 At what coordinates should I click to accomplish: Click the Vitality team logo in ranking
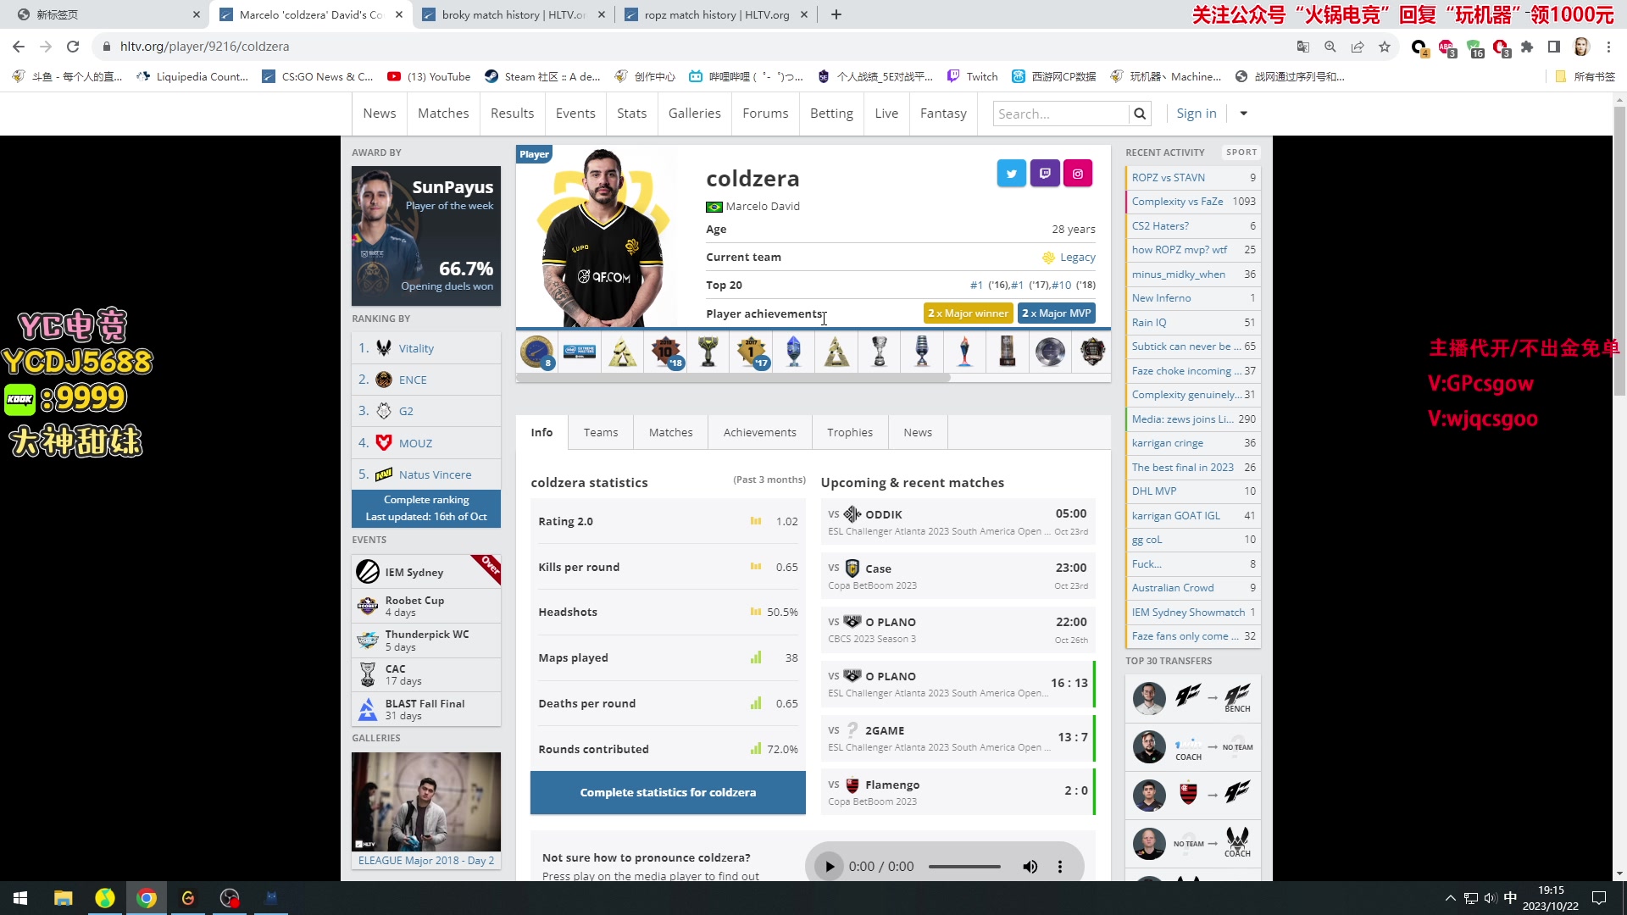[384, 348]
